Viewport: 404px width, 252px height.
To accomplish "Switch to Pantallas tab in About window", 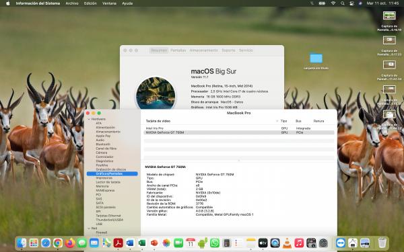I will point(178,50).
